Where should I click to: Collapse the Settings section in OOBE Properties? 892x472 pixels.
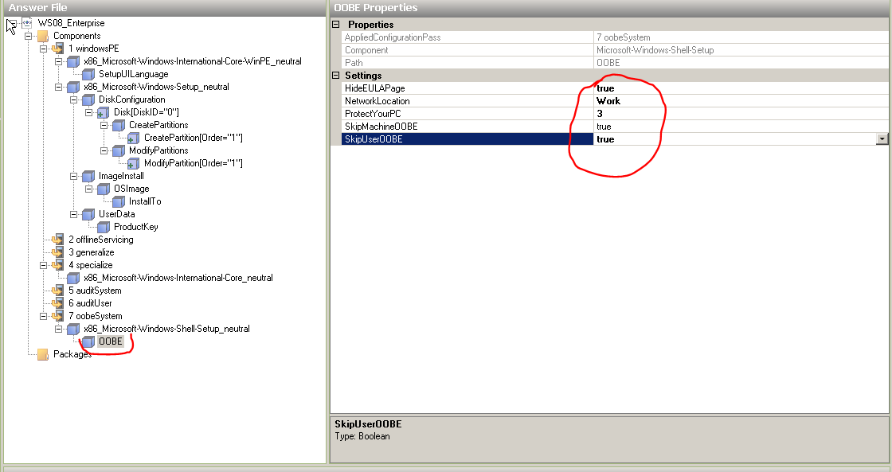click(x=335, y=75)
